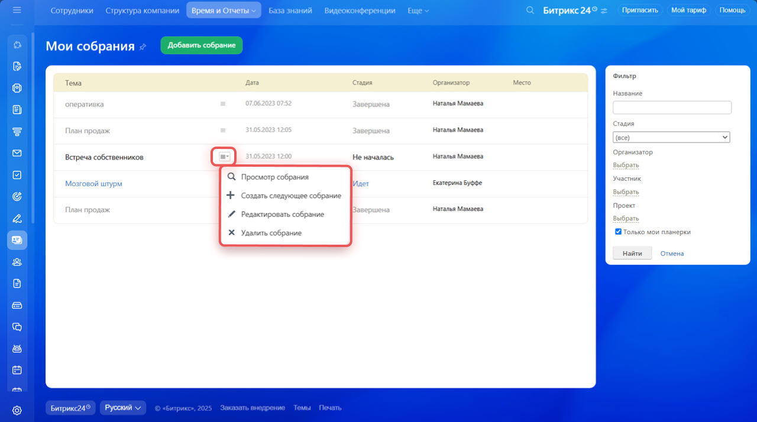
Task: Open the checkmark tasks icon in sidebar
Action: click(17, 175)
